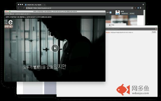Image resolution: width=161 pixels, height=101 pixels.
Task: Click the blue square icon left of the avatar
Action: [x=111, y=12]
